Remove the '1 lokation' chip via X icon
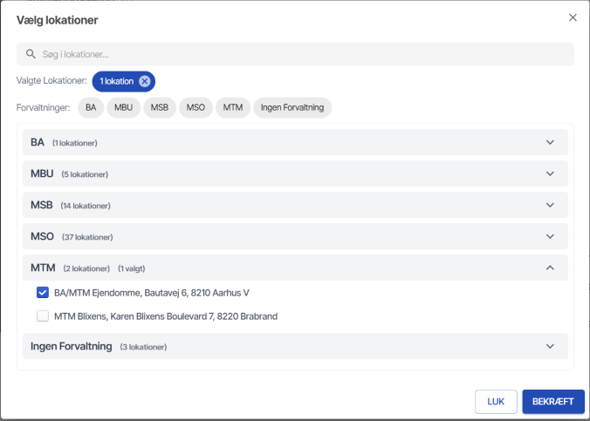The image size is (590, 421). coord(145,81)
